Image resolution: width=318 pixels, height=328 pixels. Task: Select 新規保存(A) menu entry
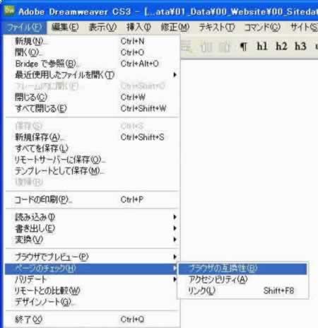[93, 137]
